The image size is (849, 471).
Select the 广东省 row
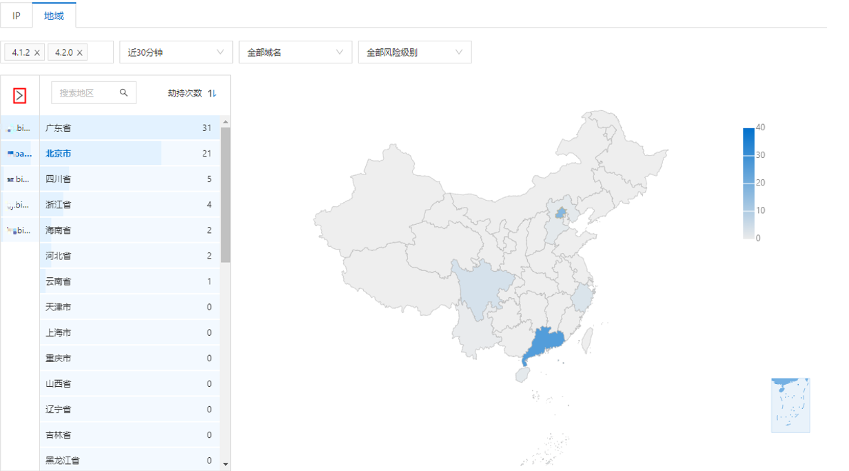[130, 128]
